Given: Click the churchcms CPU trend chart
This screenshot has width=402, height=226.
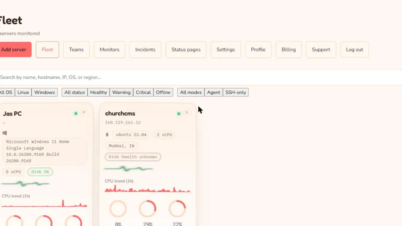Looking at the screenshot, I should (148, 189).
